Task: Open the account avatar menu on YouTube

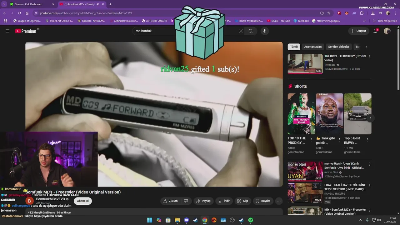Action: pyautogui.click(x=387, y=31)
